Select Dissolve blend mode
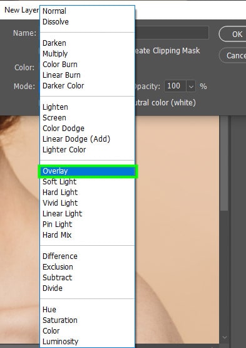 tap(87, 22)
